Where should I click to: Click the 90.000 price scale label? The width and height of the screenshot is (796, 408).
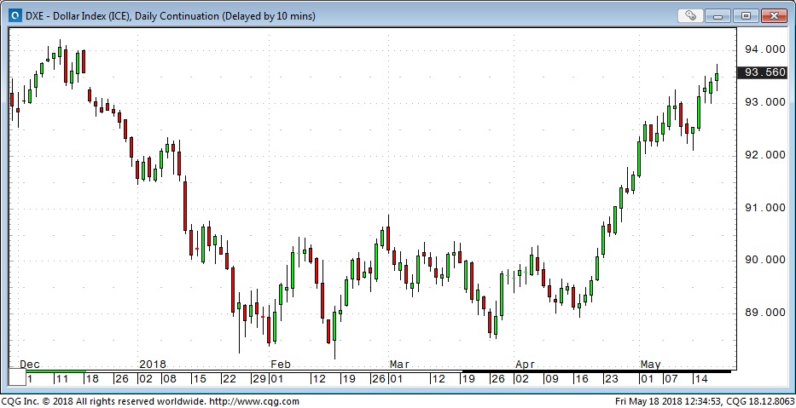(x=764, y=260)
